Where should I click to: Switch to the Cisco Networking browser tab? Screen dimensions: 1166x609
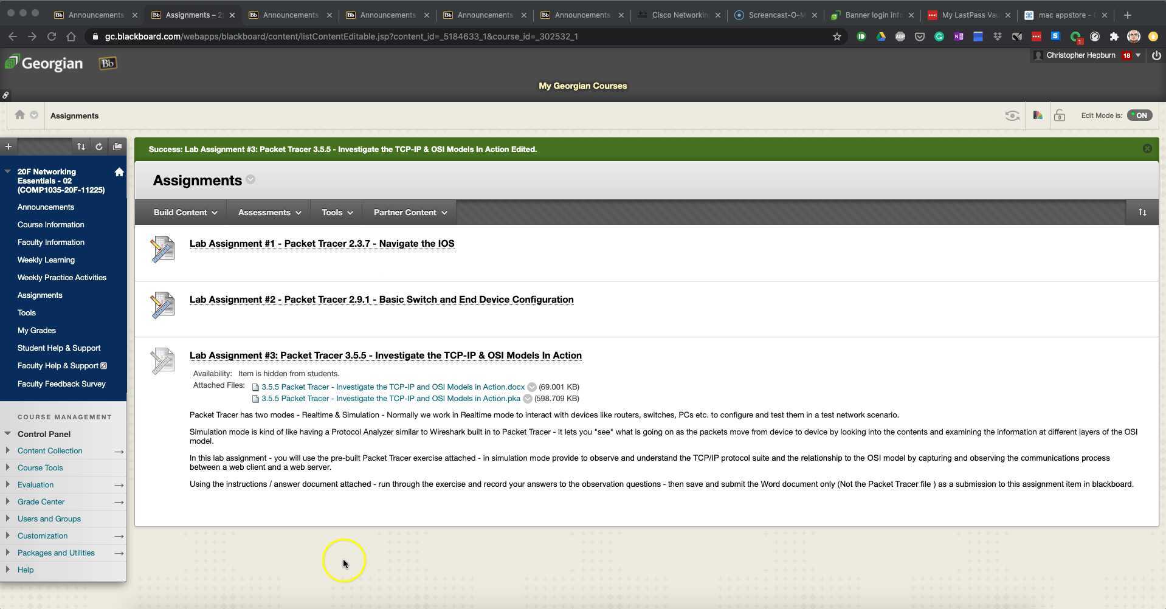click(678, 15)
